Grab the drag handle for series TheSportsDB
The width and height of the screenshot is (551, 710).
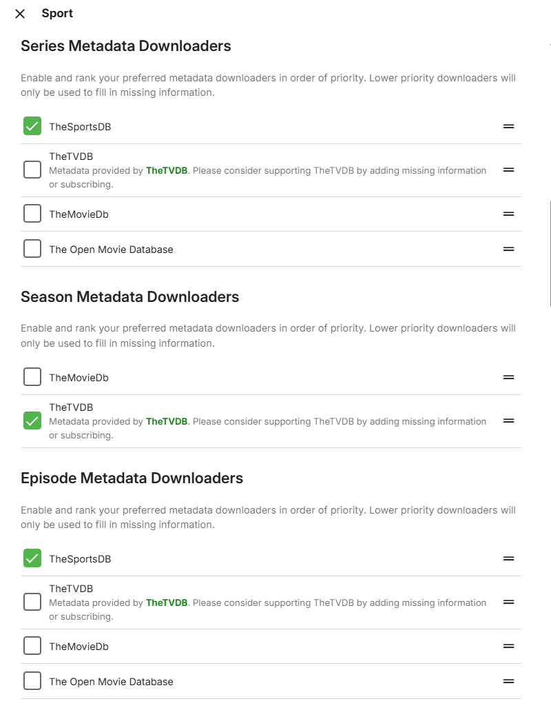click(x=508, y=126)
